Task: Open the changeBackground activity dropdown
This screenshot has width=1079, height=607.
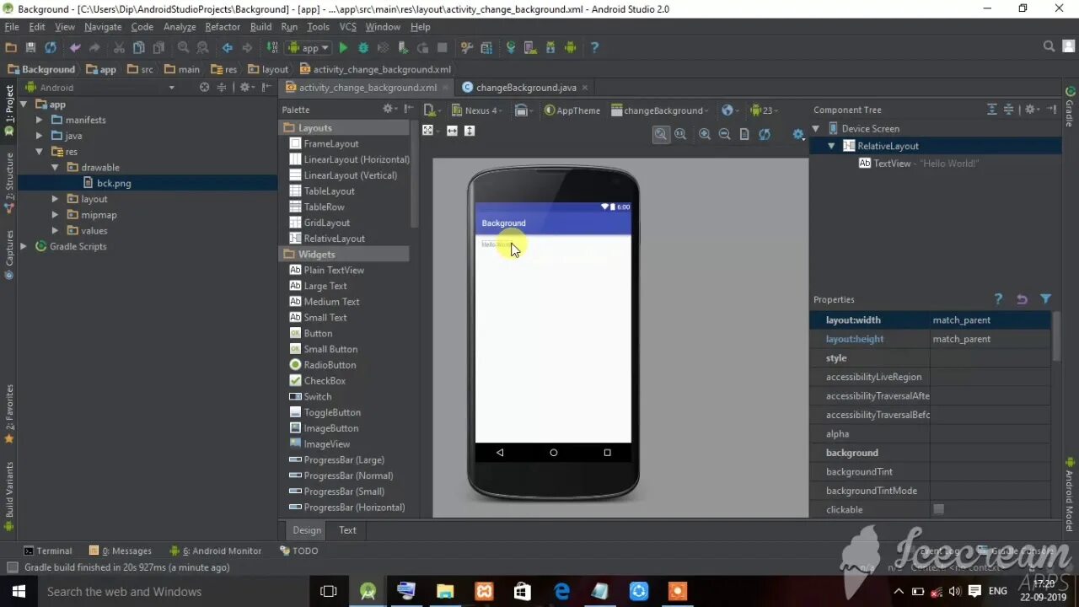Action: point(660,110)
